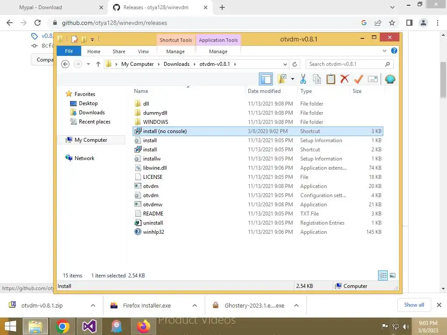The width and height of the screenshot is (447, 335).
Task: Select Downloads in the navigation pane
Action: pyautogui.click(x=92, y=112)
